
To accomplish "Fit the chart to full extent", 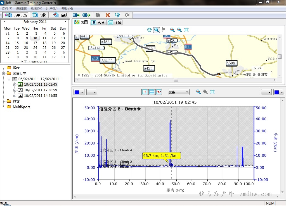I will 212,92.
